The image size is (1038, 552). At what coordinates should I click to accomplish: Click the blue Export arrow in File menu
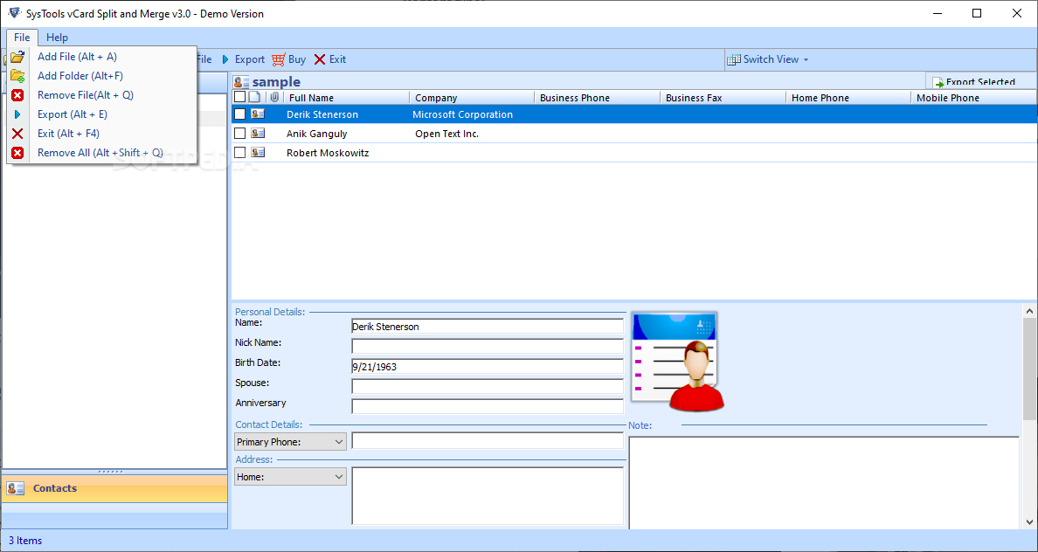coord(17,114)
